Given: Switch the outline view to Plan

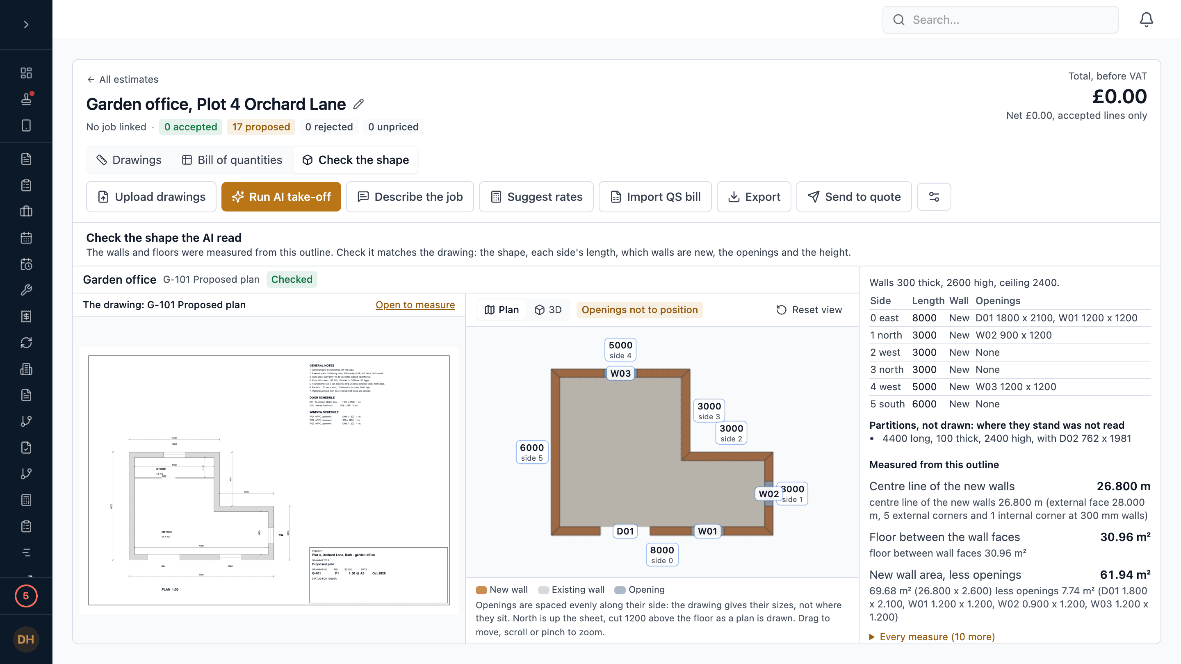Looking at the screenshot, I should pyautogui.click(x=502, y=310).
